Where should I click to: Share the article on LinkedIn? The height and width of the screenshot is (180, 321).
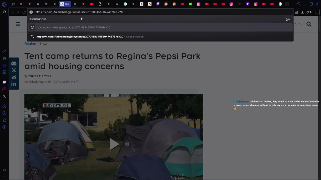pos(14,84)
